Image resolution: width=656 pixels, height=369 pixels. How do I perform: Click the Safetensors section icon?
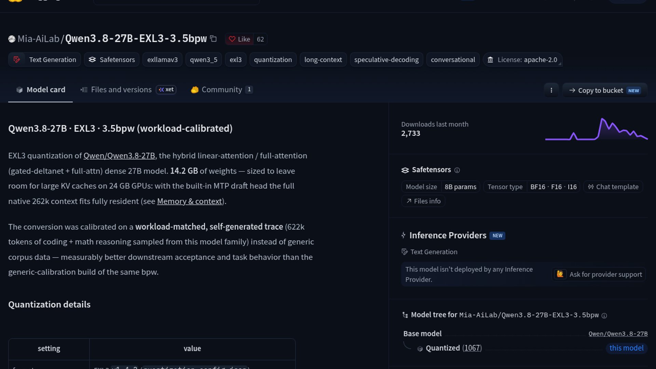pyautogui.click(x=405, y=170)
